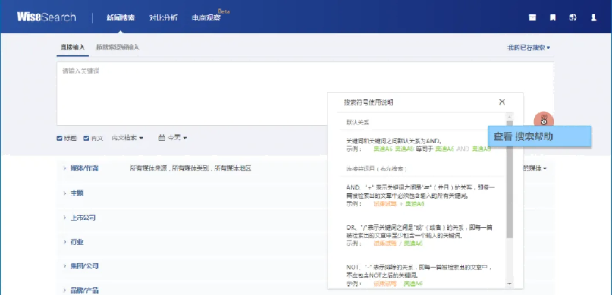Toggle the 内文 checkbox
The image size is (612, 295).
86,138
